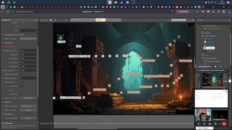Close the Макет 1 tab

pyautogui.click(x=104, y=20)
